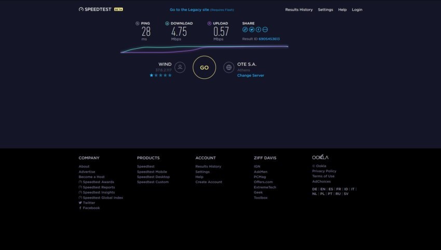Open Toolbox footer link
The image size is (441, 250).
[260, 198]
